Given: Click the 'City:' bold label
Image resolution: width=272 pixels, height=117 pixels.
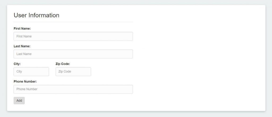Looking at the screenshot, I should pyautogui.click(x=17, y=64).
